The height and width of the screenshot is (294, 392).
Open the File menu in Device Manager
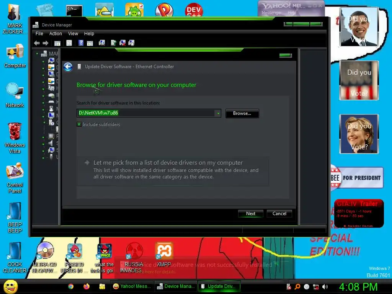pyautogui.click(x=39, y=34)
